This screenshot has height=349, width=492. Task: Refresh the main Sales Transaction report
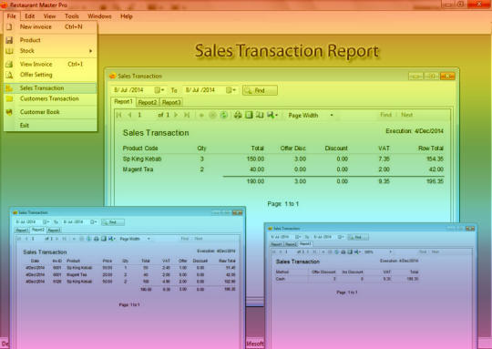point(223,116)
